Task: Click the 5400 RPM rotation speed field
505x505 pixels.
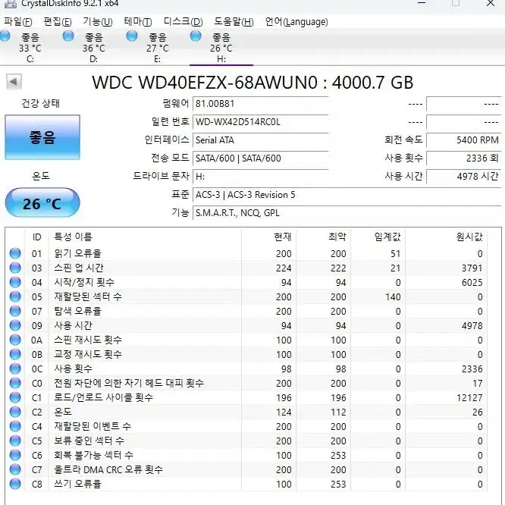Action: click(x=463, y=140)
